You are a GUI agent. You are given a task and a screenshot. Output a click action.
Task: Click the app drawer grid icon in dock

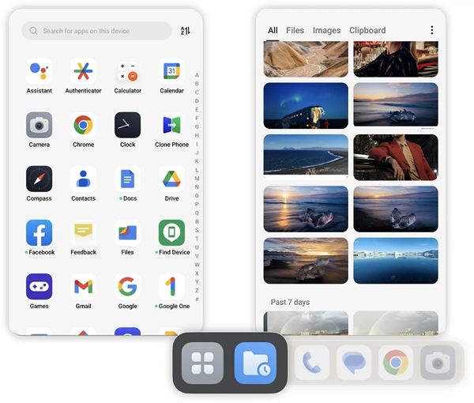tap(202, 363)
